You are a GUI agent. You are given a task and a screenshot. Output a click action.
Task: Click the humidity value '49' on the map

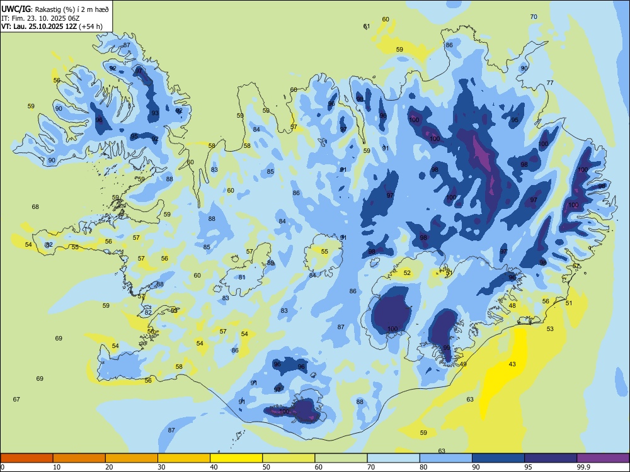[x=463, y=364]
